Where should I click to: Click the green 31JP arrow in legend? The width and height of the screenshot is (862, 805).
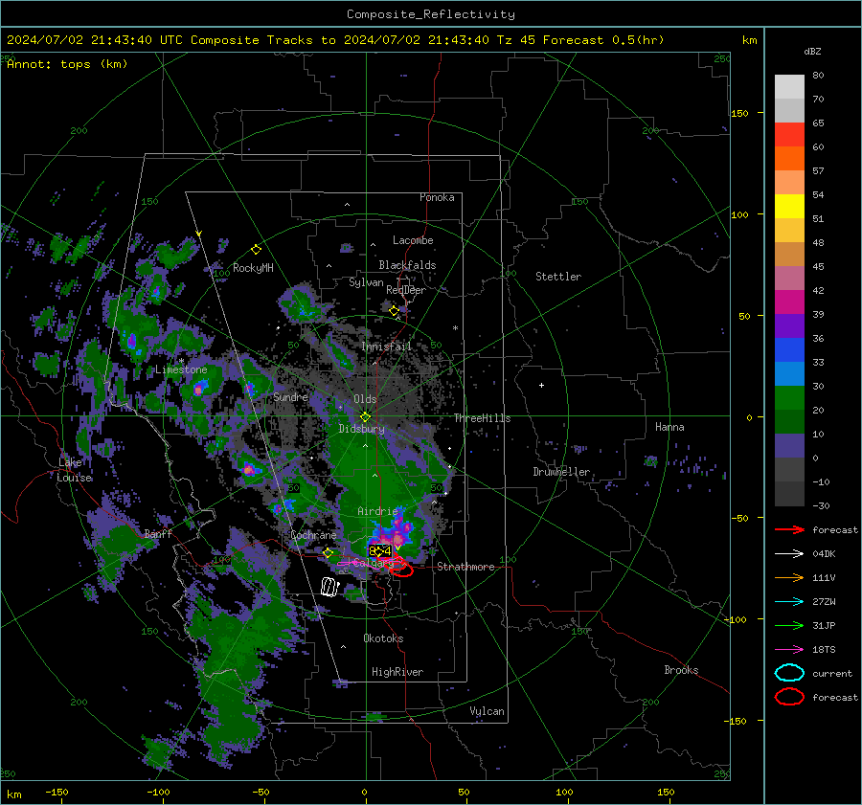pyautogui.click(x=789, y=625)
